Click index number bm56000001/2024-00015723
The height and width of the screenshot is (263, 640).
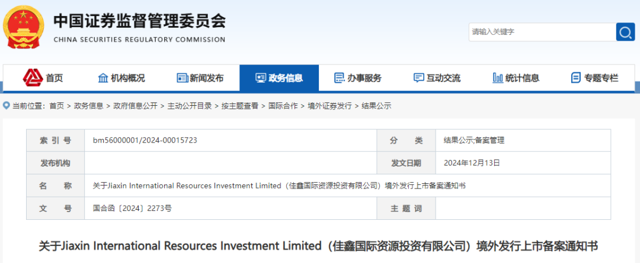pyautogui.click(x=145, y=141)
